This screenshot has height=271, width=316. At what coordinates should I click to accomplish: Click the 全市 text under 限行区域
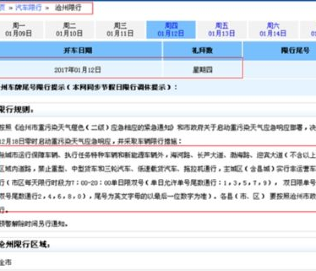5,262
